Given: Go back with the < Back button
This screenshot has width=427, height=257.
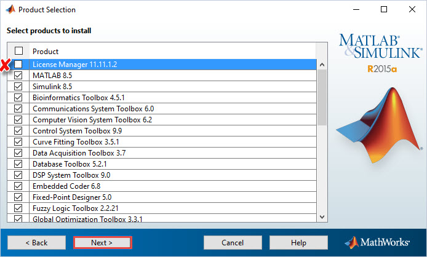Looking at the screenshot, I should point(36,242).
